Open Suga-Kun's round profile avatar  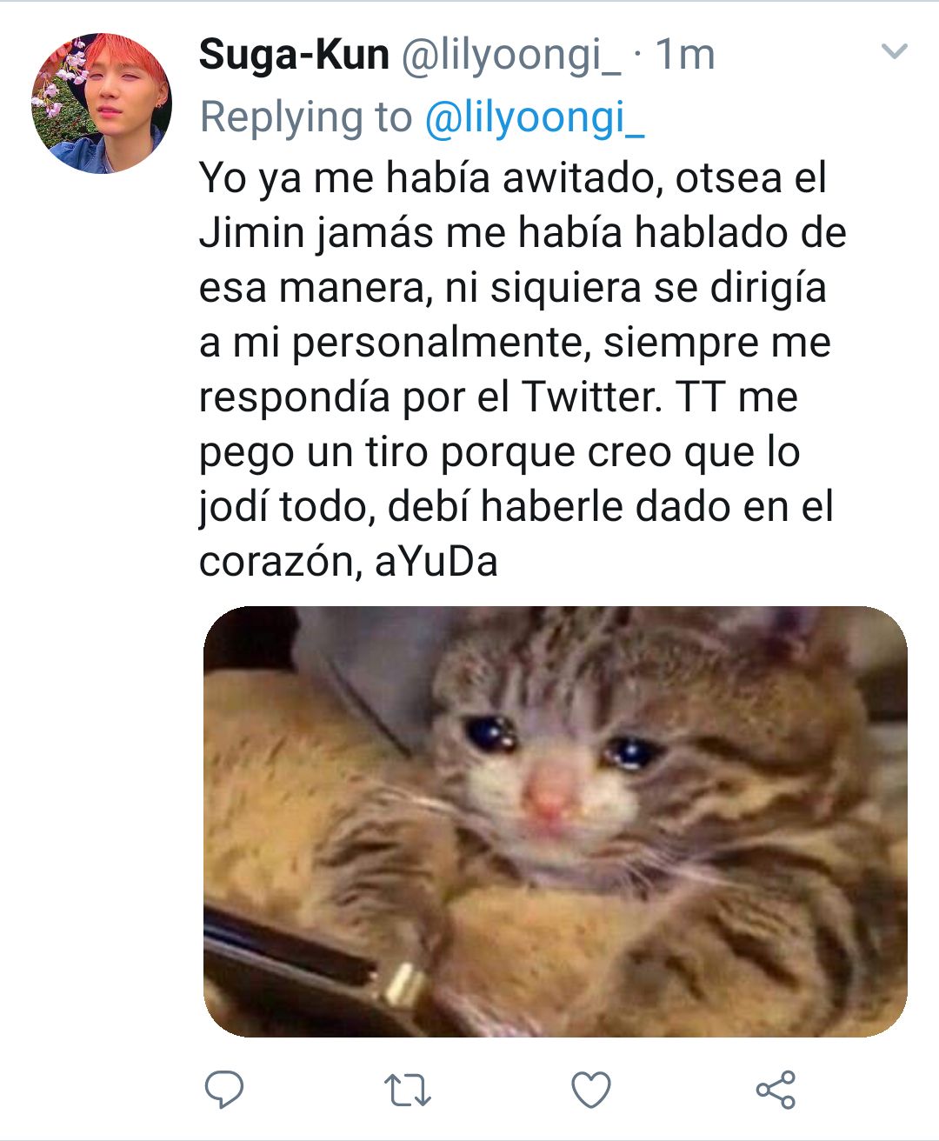pyautogui.click(x=102, y=103)
